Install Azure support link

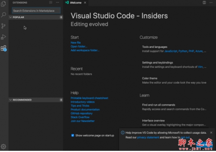click(199, 51)
